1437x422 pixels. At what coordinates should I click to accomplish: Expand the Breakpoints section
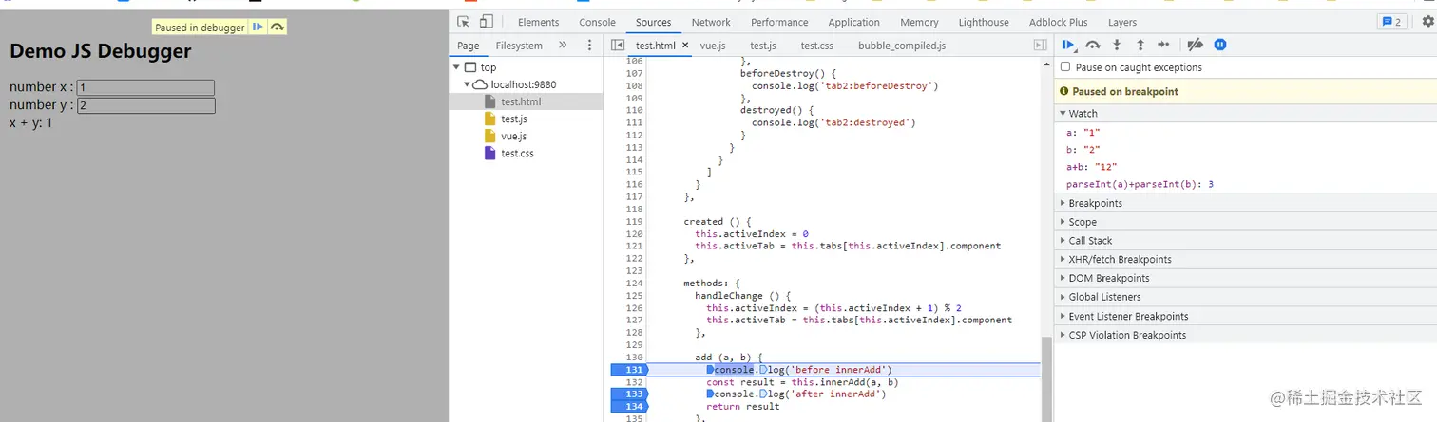(1245, 203)
